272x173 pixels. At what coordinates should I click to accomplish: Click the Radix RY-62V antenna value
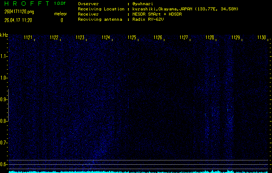click(148, 19)
